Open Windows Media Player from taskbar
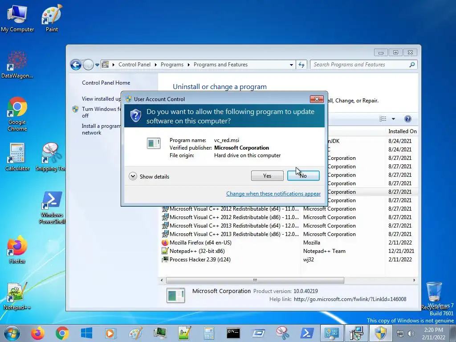The height and width of the screenshot is (342, 456). tap(110, 333)
